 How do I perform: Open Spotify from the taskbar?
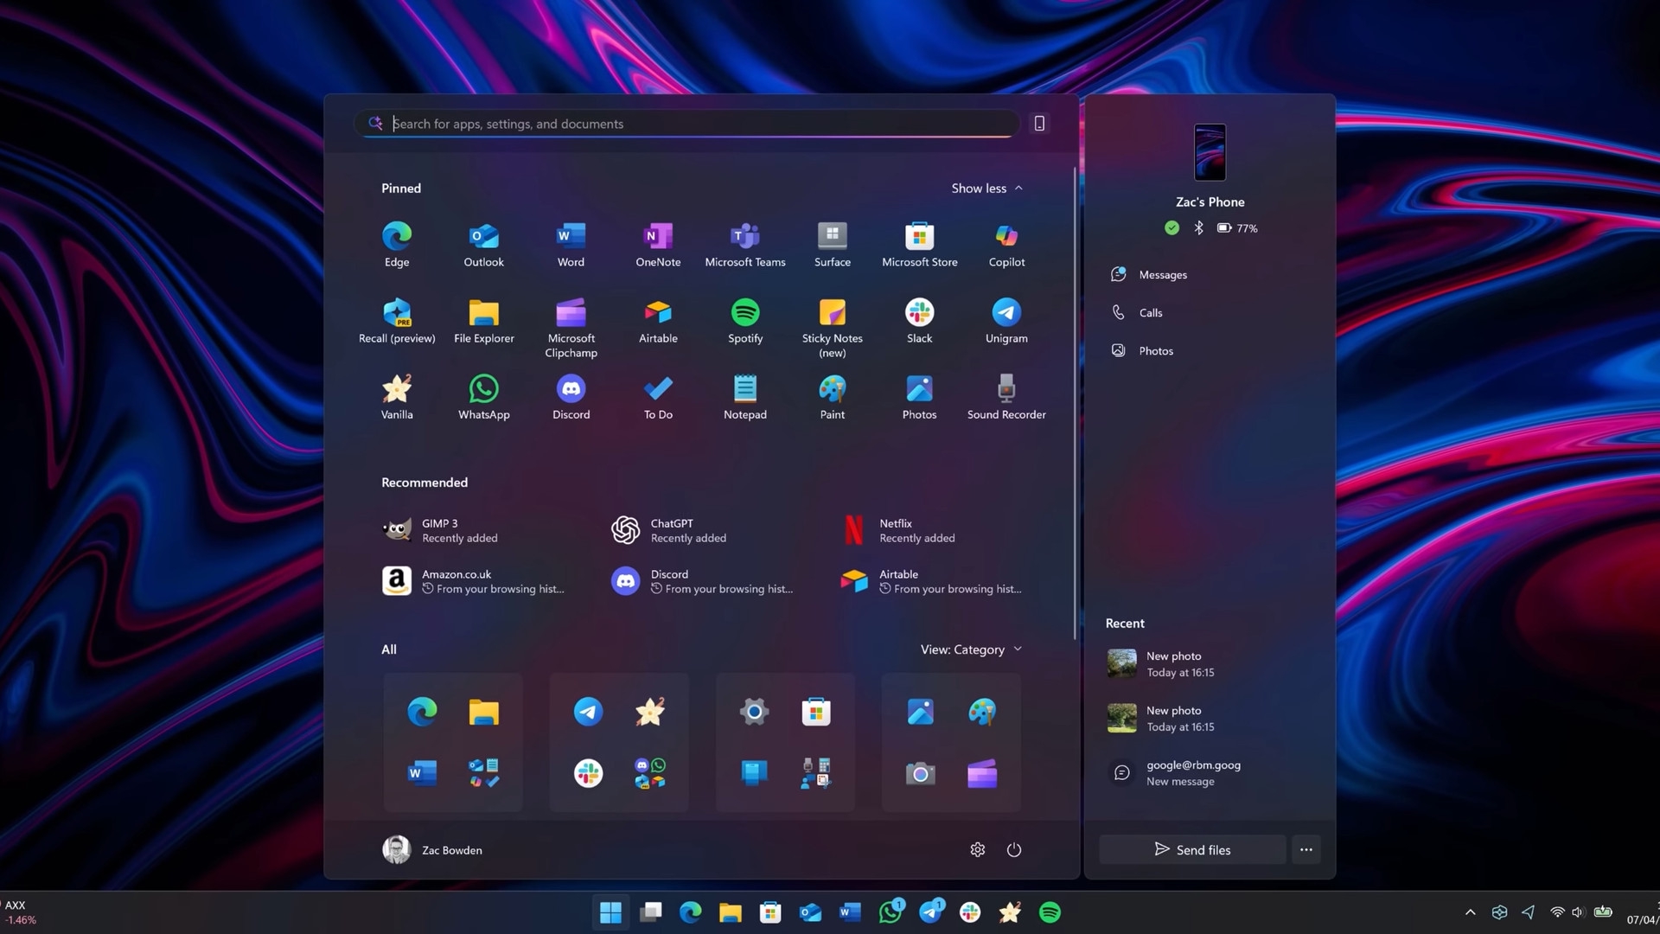coord(1050,912)
